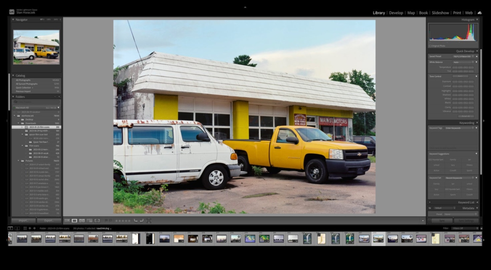Rotate photo left with the rotate icon
This screenshot has width=491, height=270.
tap(136, 220)
